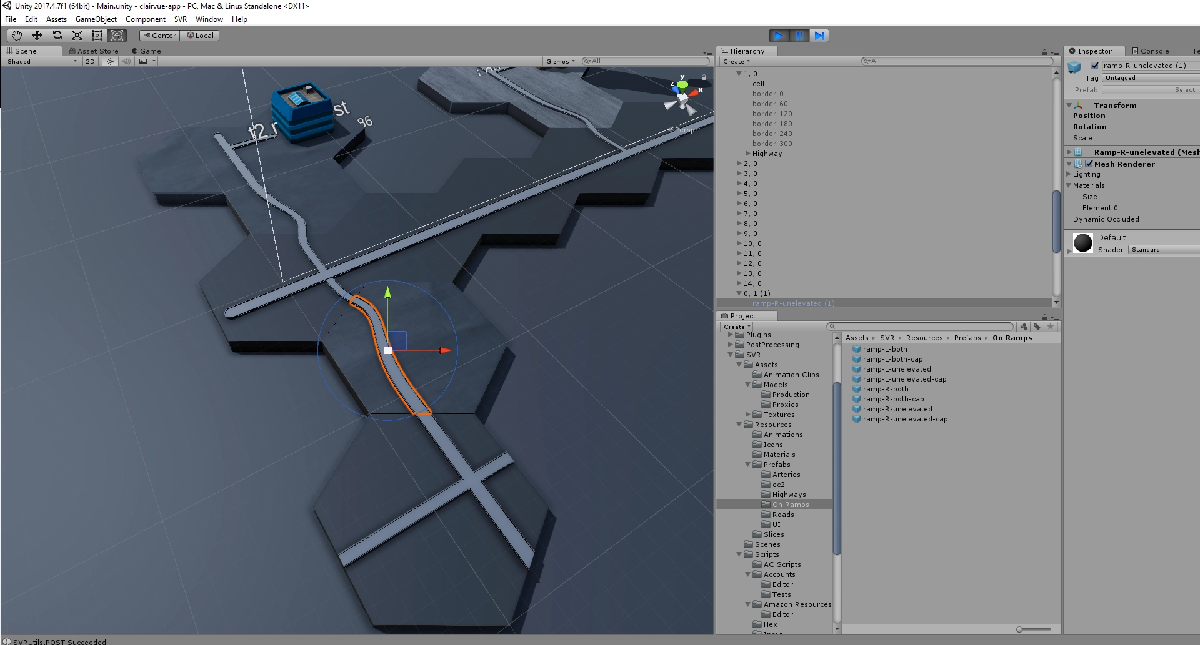Select the Move tool
This screenshot has height=645, width=1200.
[x=37, y=36]
